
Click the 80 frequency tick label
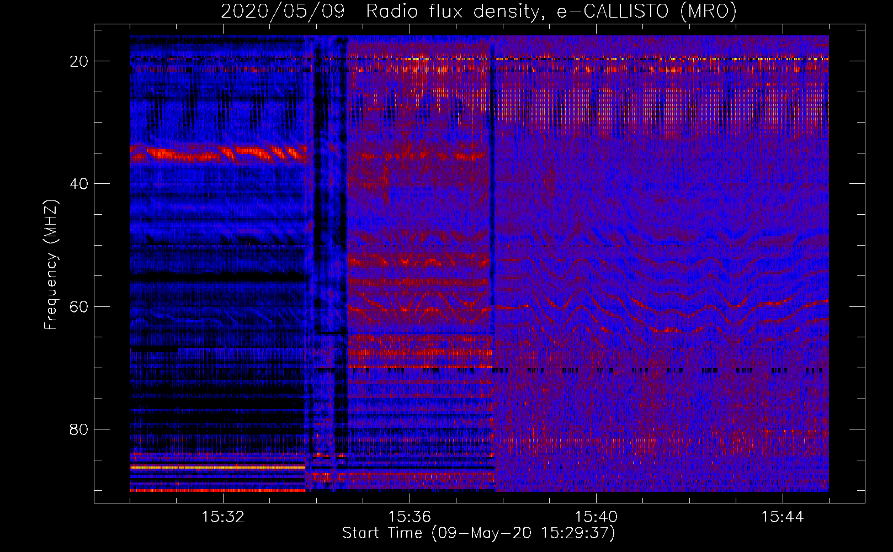coord(79,429)
